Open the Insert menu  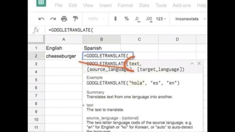(105, 5)
